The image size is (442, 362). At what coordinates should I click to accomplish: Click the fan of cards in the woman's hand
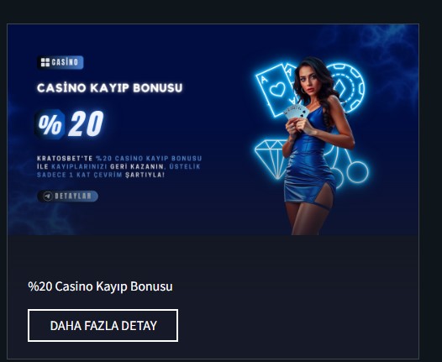coord(297,112)
